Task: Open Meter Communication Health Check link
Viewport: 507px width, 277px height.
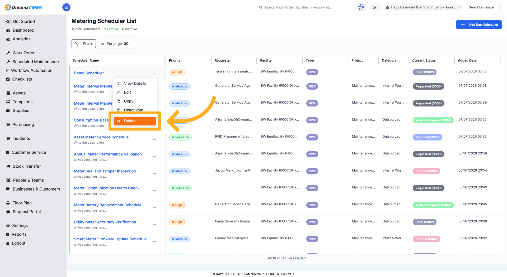Action: 107,188
